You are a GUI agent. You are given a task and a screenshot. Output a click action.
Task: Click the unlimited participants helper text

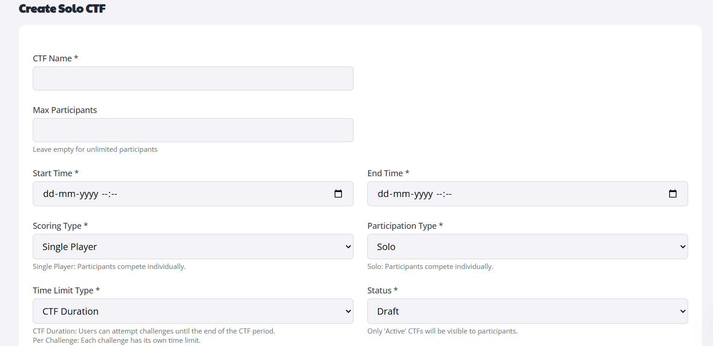coord(95,149)
